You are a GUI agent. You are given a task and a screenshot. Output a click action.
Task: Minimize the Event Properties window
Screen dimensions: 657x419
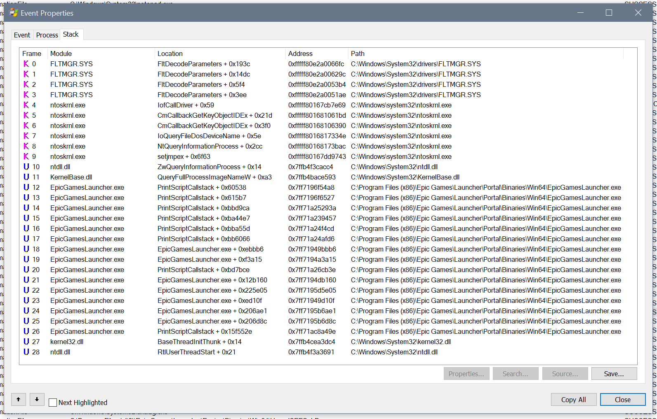pos(580,13)
